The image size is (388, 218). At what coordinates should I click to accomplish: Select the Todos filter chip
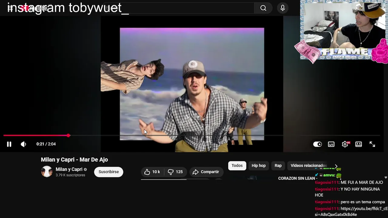coord(237,166)
